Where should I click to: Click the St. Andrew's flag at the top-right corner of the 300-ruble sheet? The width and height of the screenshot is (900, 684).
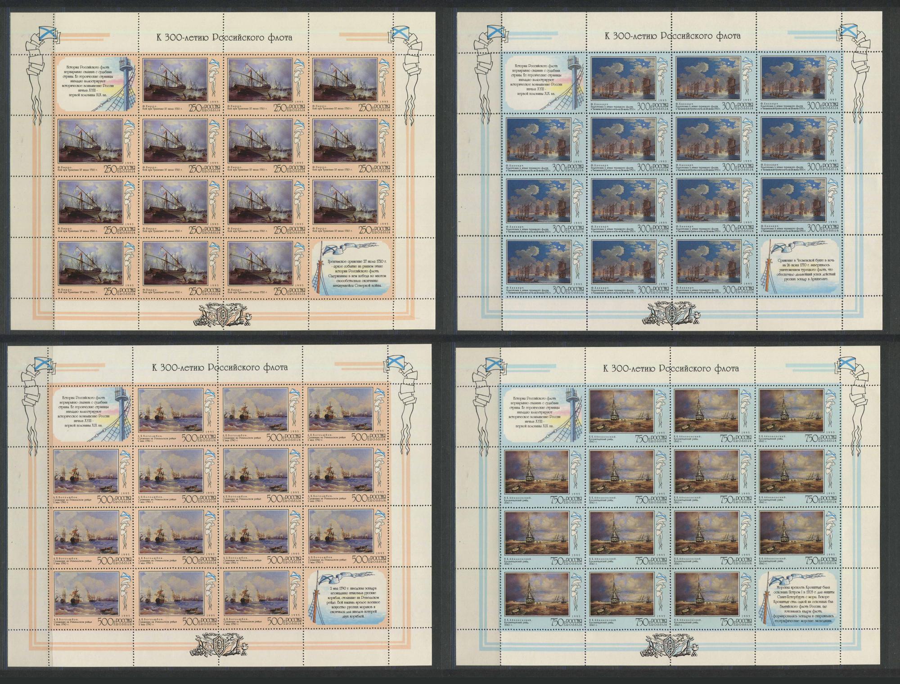click(848, 31)
